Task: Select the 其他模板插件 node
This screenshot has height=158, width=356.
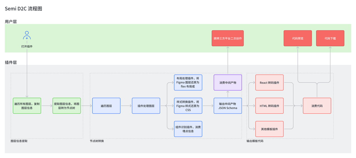Action: (x=270, y=129)
